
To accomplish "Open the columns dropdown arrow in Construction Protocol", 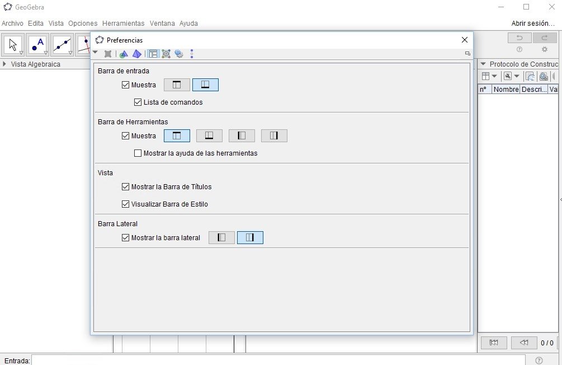I will coord(494,76).
